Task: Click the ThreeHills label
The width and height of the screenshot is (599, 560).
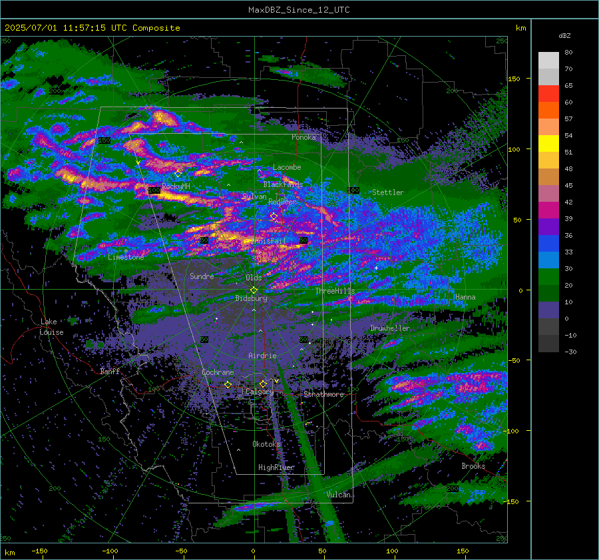Action: [x=335, y=291]
